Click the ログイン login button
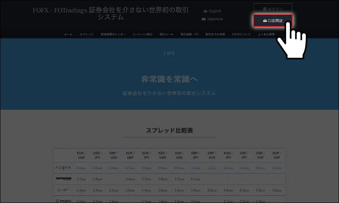339x203 pixels. (272, 9)
